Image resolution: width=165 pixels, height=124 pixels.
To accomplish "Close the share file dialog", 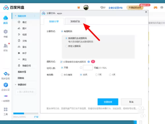I will coord(146,12).
